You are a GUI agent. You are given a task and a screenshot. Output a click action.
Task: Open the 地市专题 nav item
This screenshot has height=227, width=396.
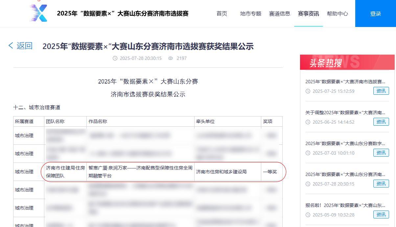(251, 13)
